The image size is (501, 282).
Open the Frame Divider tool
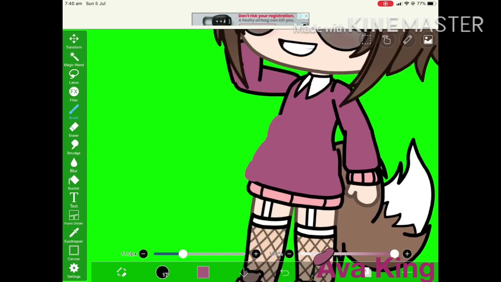click(x=74, y=218)
